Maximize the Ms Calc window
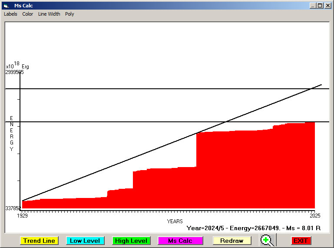This screenshot has height=248, width=334. (x=320, y=6)
